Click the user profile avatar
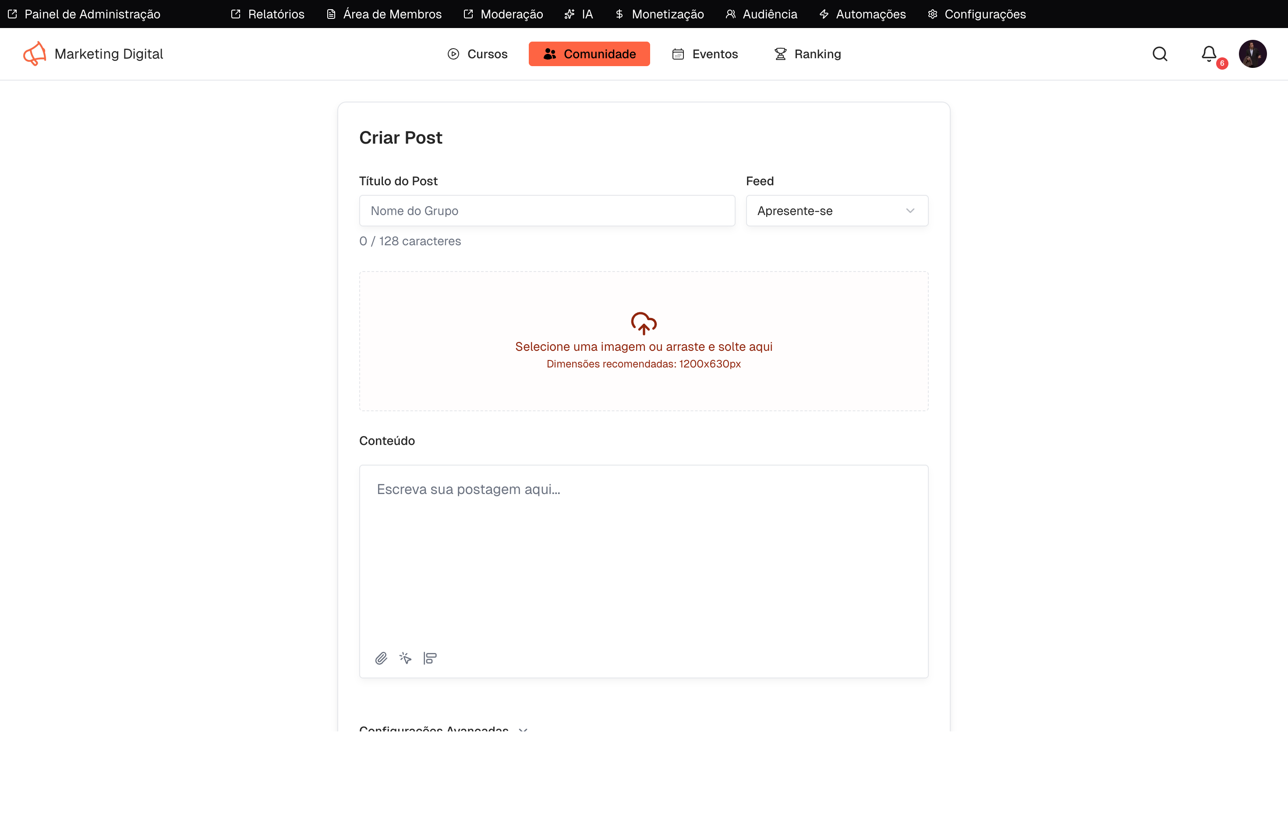 tap(1252, 54)
